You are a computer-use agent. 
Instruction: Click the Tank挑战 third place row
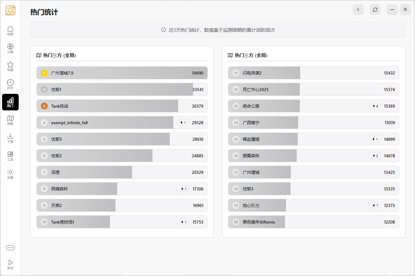pyautogui.click(x=122, y=106)
